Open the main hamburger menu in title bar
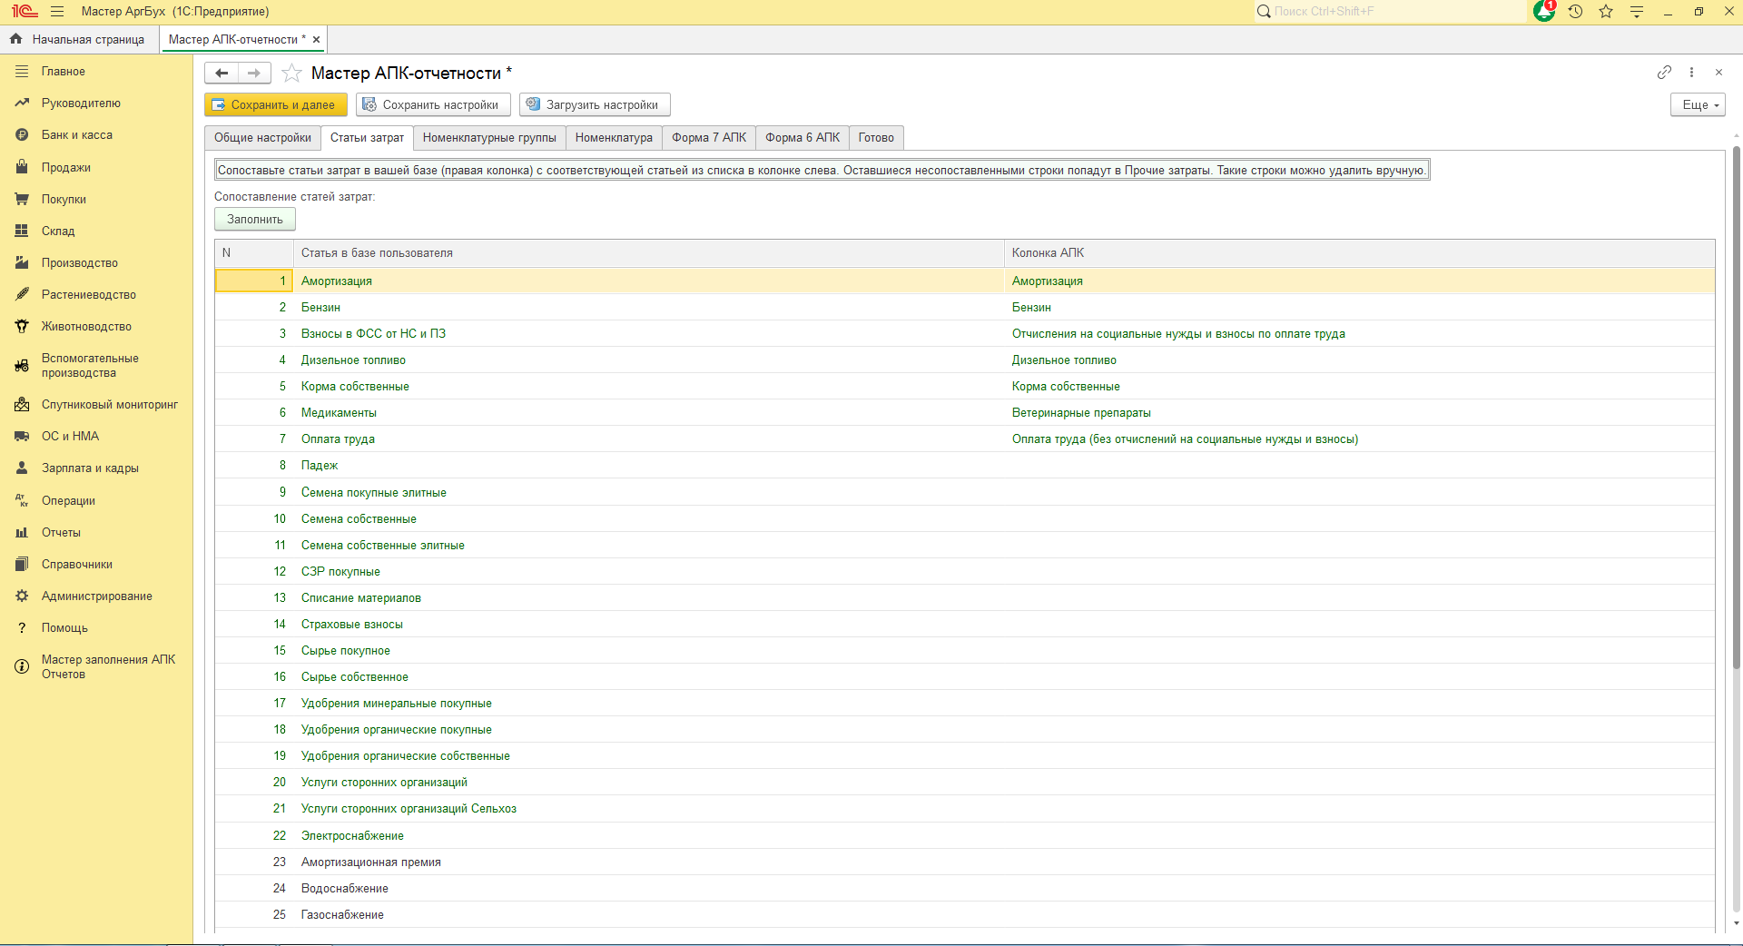Screen dimensions: 1743x946 click(x=57, y=12)
